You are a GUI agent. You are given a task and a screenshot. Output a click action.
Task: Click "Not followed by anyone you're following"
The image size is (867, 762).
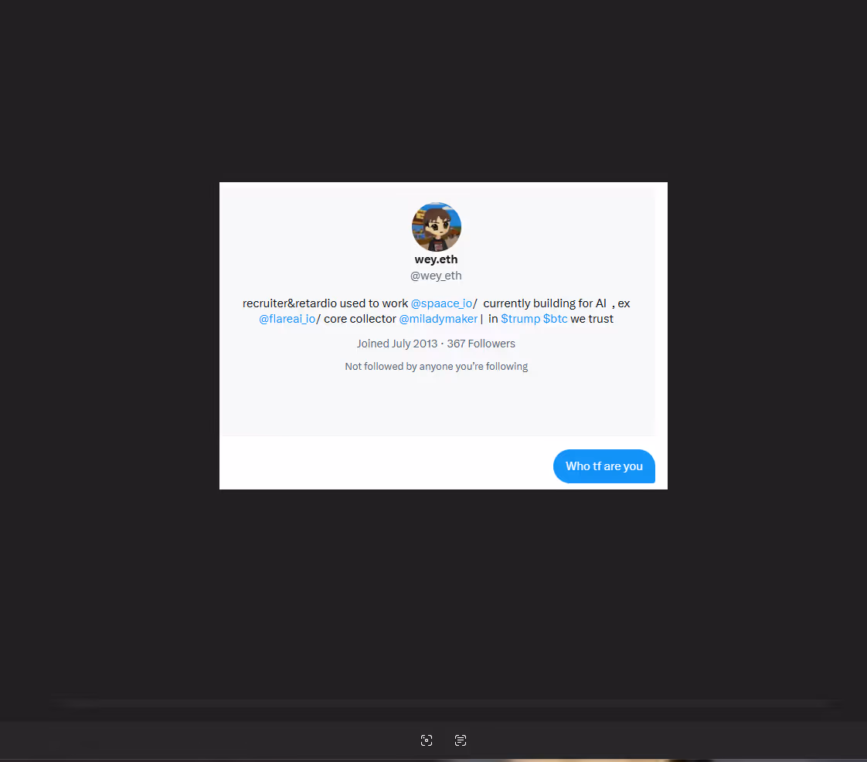pos(436,367)
